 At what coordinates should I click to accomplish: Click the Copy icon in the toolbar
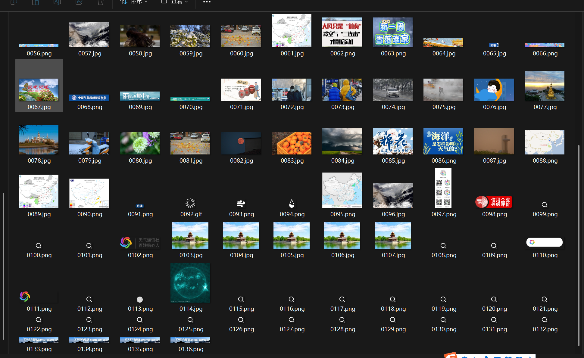pyautogui.click(x=14, y=2)
